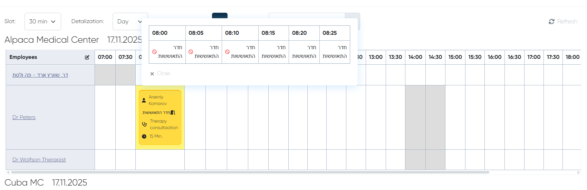Click the stethoscope icon on Therapy consultation
The width and height of the screenshot is (587, 190).
[144, 125]
